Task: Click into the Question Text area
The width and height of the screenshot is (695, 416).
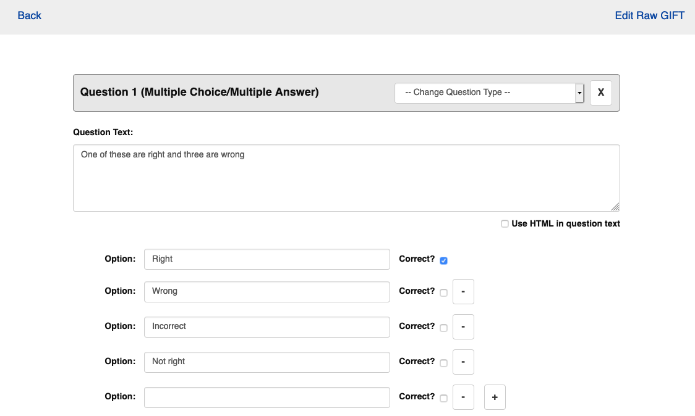Action: [x=346, y=178]
